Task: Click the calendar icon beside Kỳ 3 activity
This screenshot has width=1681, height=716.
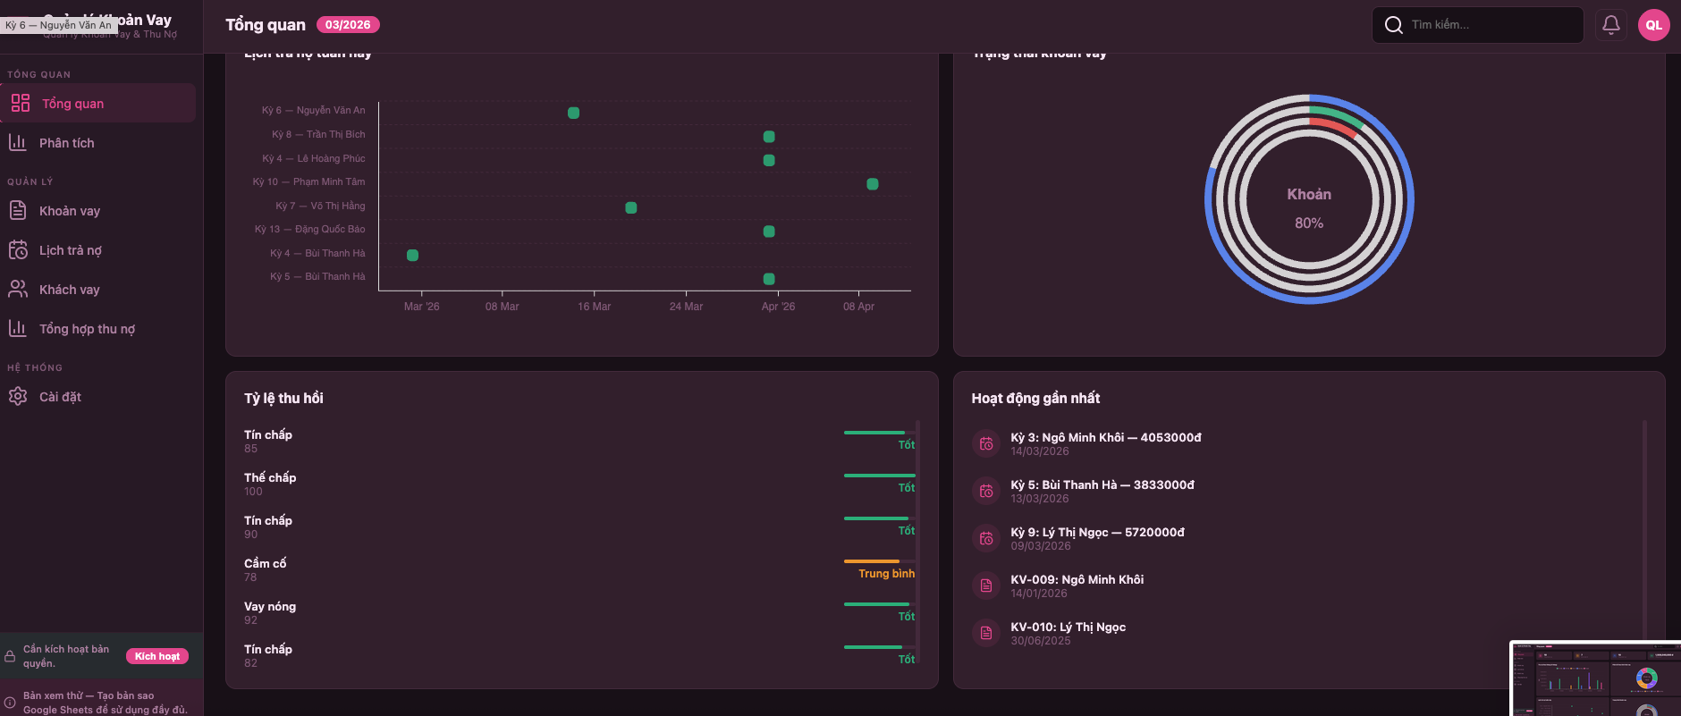Action: pos(986,443)
